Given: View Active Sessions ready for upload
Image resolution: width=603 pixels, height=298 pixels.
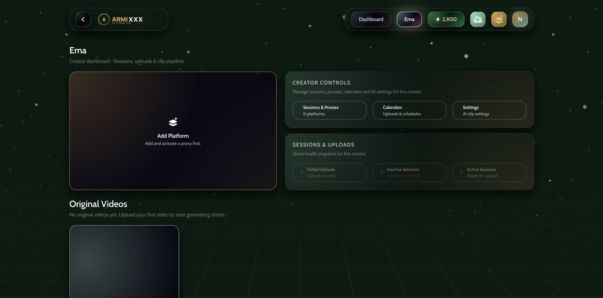Looking at the screenshot, I should (489, 172).
